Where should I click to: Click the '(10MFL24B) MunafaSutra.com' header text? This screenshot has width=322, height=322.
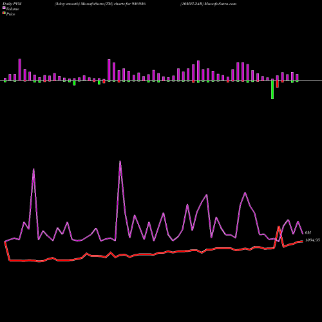click(209, 4)
